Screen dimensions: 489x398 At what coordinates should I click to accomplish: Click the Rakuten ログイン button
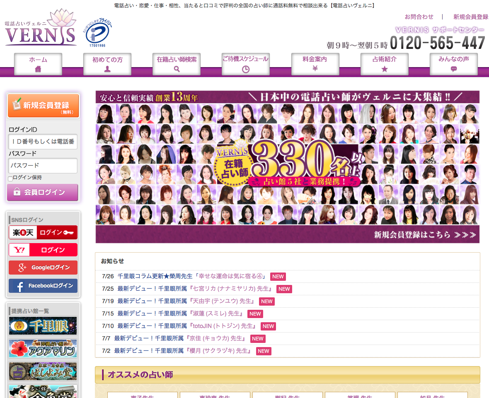[43, 232]
